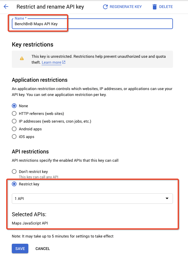Click the SAVE button
Viewport: 188px width, 255px height.
[20, 248]
